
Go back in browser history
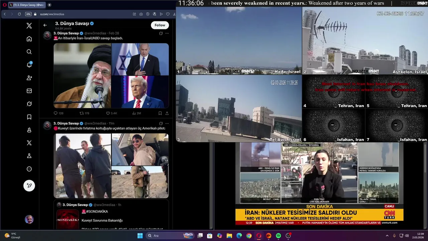(x=5, y=14)
